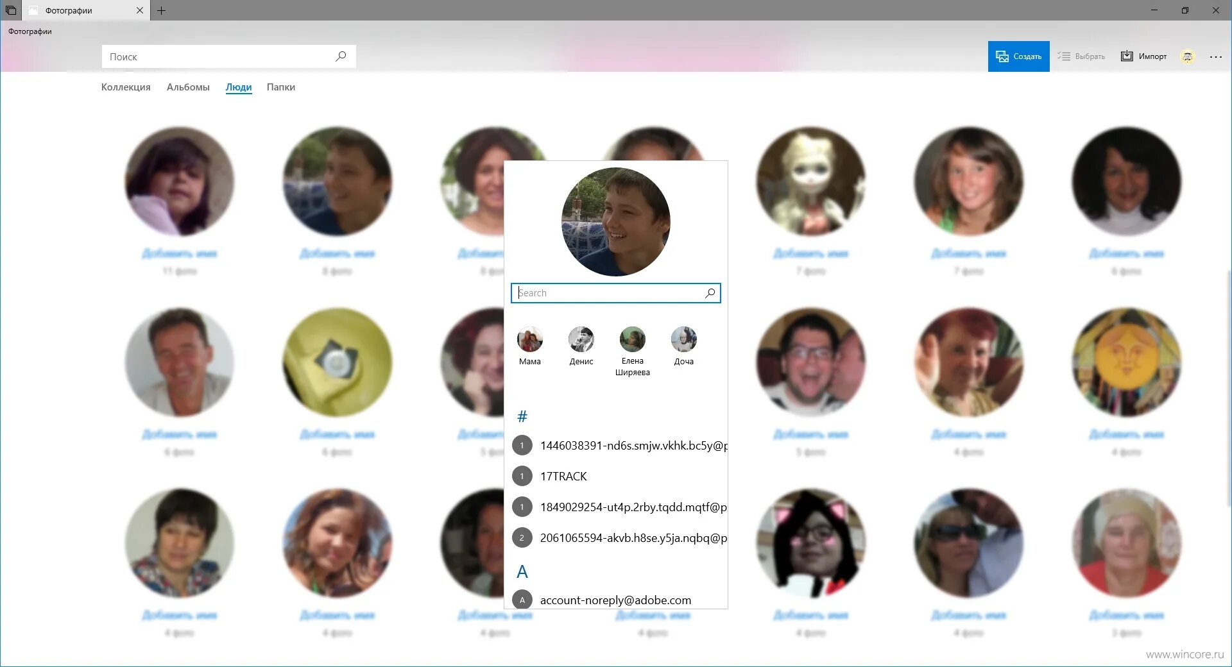Close the Фотографии tab

tap(140, 10)
